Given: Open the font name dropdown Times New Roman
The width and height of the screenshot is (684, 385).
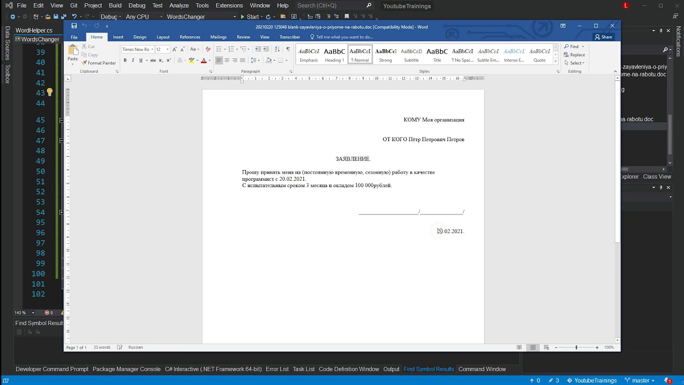Looking at the screenshot, I should (152, 49).
